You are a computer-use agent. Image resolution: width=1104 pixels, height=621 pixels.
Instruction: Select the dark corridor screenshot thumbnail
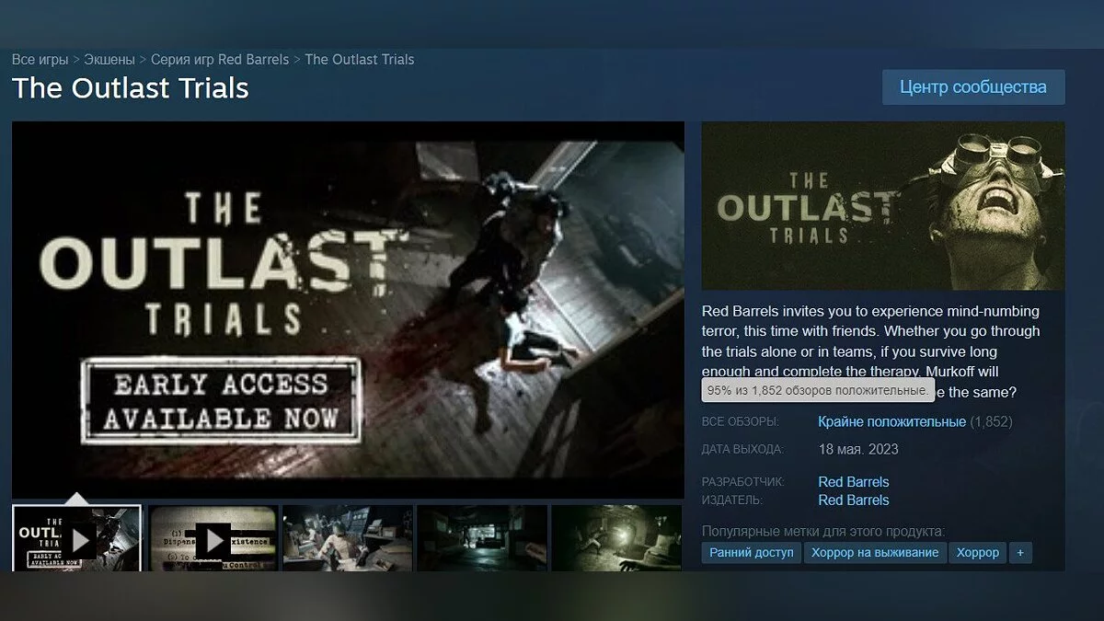pos(481,538)
